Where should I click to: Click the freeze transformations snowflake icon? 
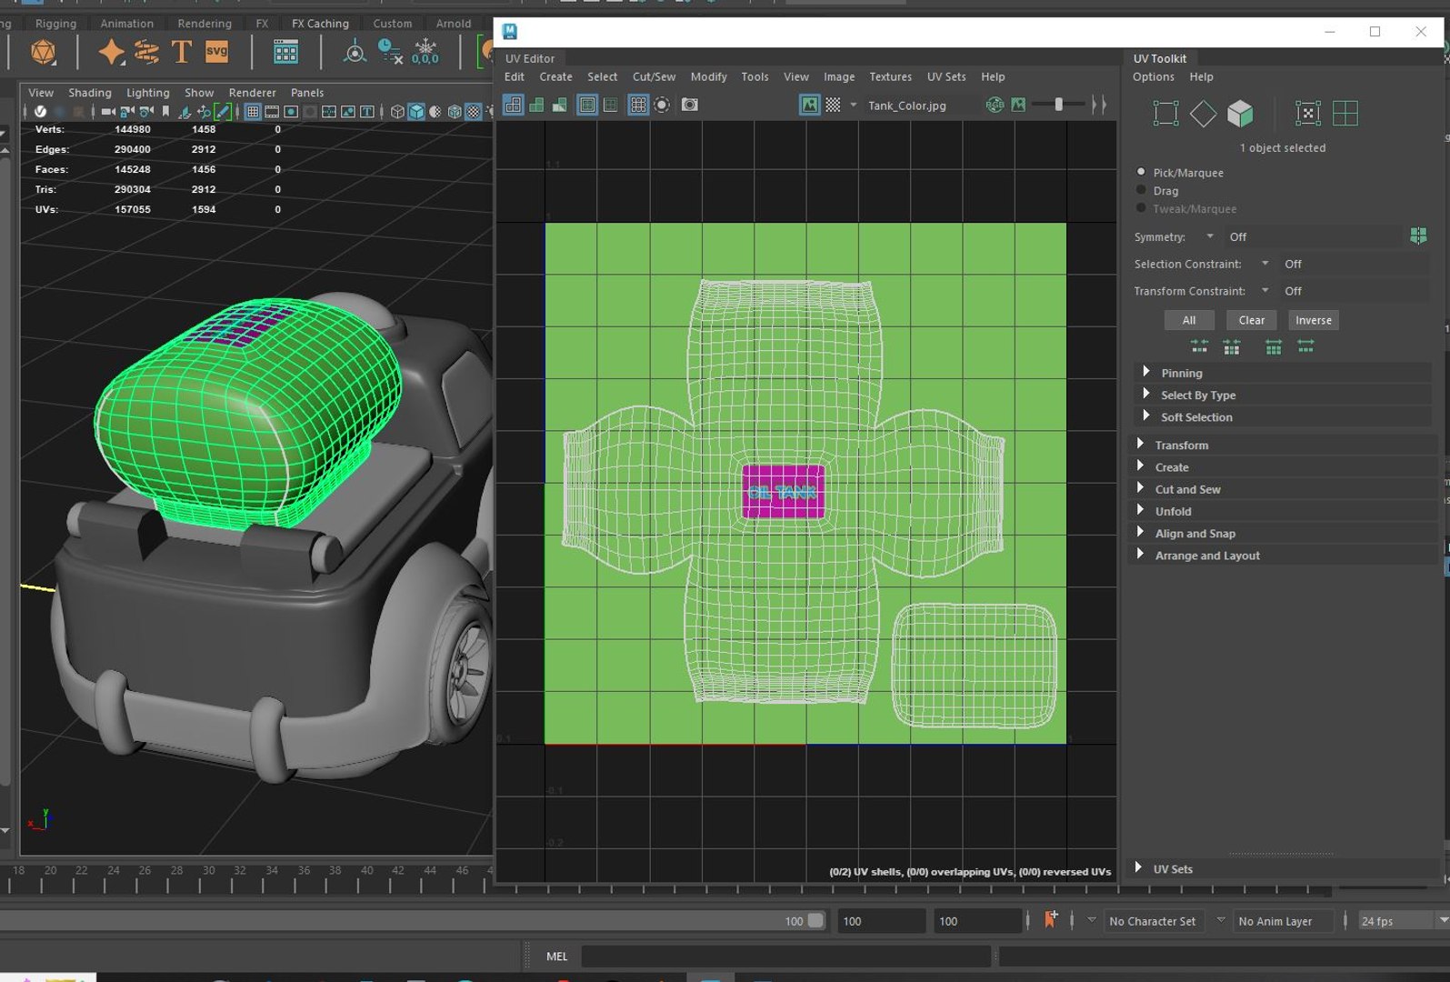click(x=425, y=52)
